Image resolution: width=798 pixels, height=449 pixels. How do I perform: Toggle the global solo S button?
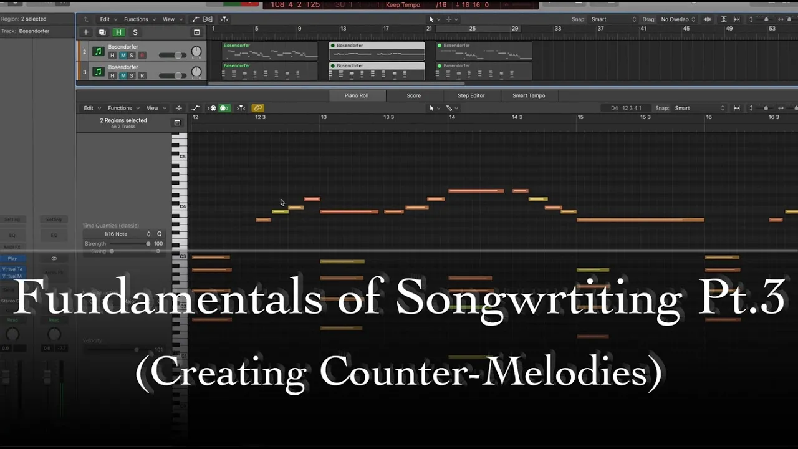135,32
